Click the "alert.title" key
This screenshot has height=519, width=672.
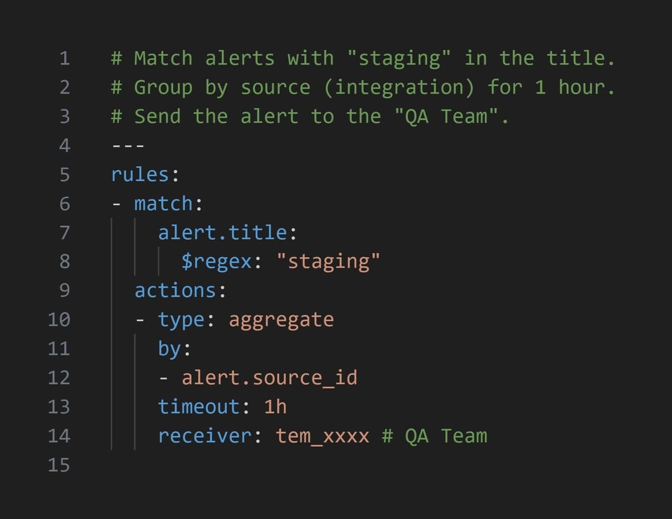(222, 232)
